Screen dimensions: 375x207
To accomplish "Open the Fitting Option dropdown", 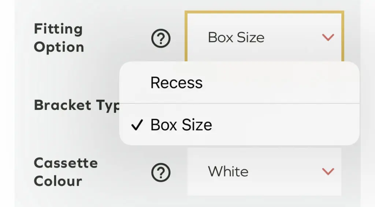I will (x=264, y=37).
